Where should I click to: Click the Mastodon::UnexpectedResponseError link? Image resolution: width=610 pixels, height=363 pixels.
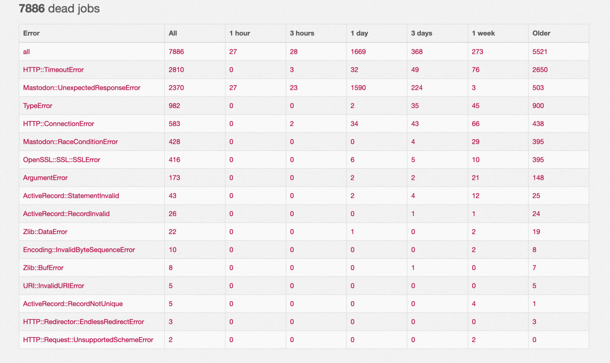pyautogui.click(x=81, y=88)
